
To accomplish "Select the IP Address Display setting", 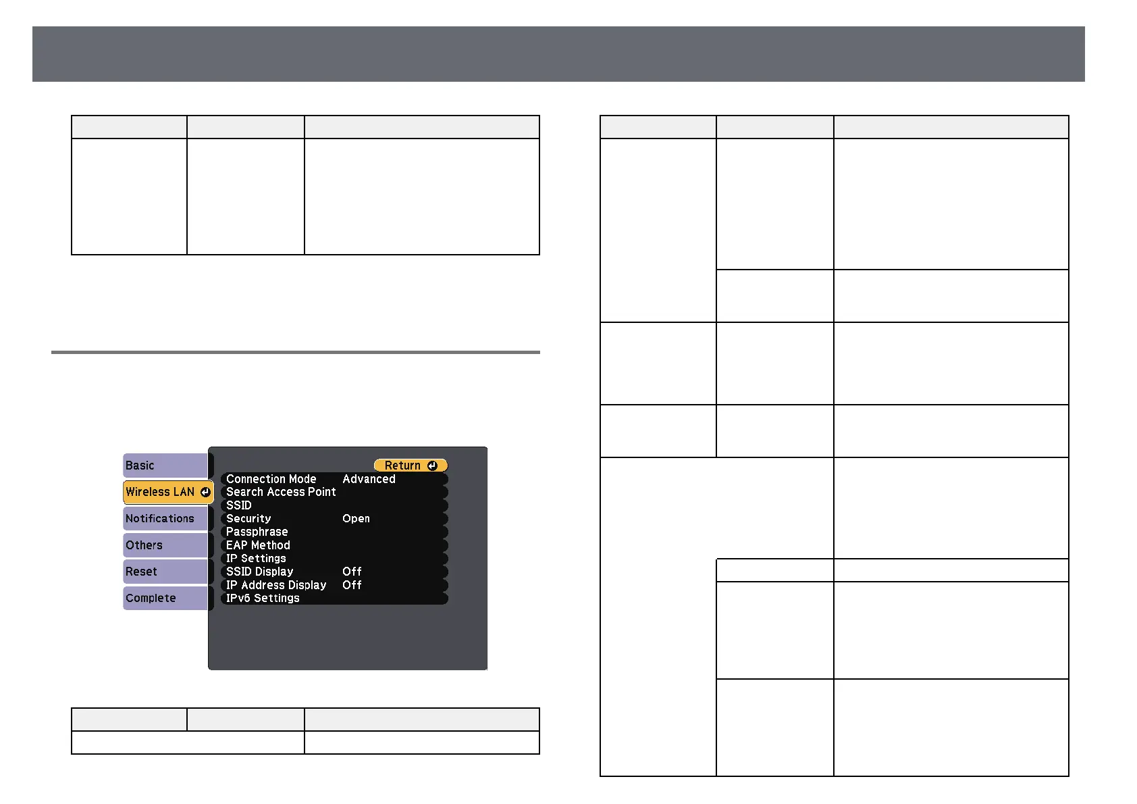I will (334, 585).
